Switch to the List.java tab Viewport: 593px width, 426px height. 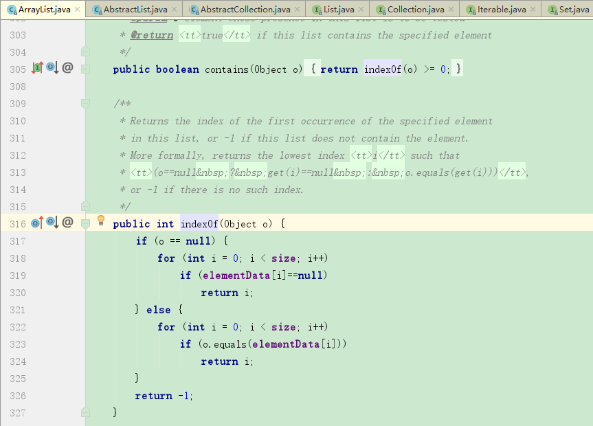[x=339, y=10]
